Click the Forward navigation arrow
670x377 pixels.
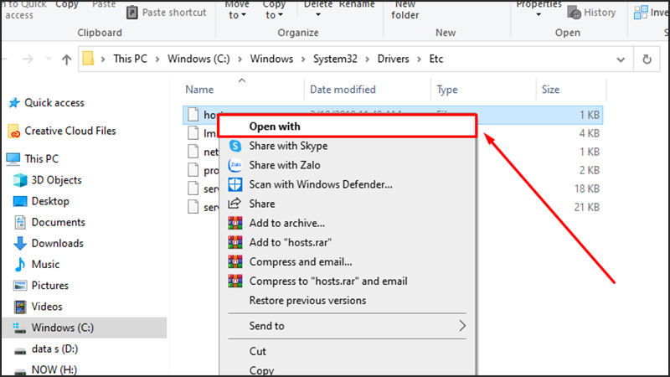pos(28,59)
